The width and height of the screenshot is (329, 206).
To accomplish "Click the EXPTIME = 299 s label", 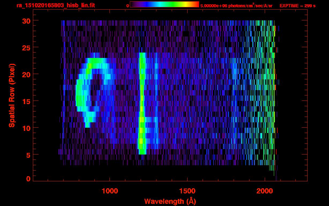I will tap(297, 6).
